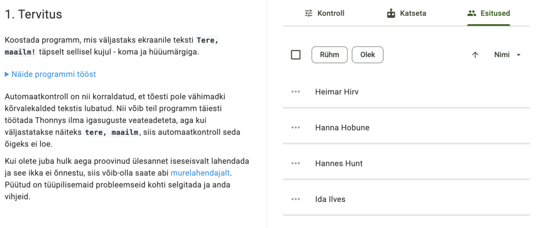Open the Olek filter
Viewport: 544px width, 228px height.
368,55
